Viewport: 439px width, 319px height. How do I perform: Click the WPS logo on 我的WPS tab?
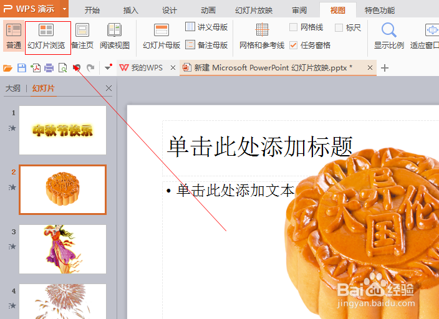pos(123,67)
